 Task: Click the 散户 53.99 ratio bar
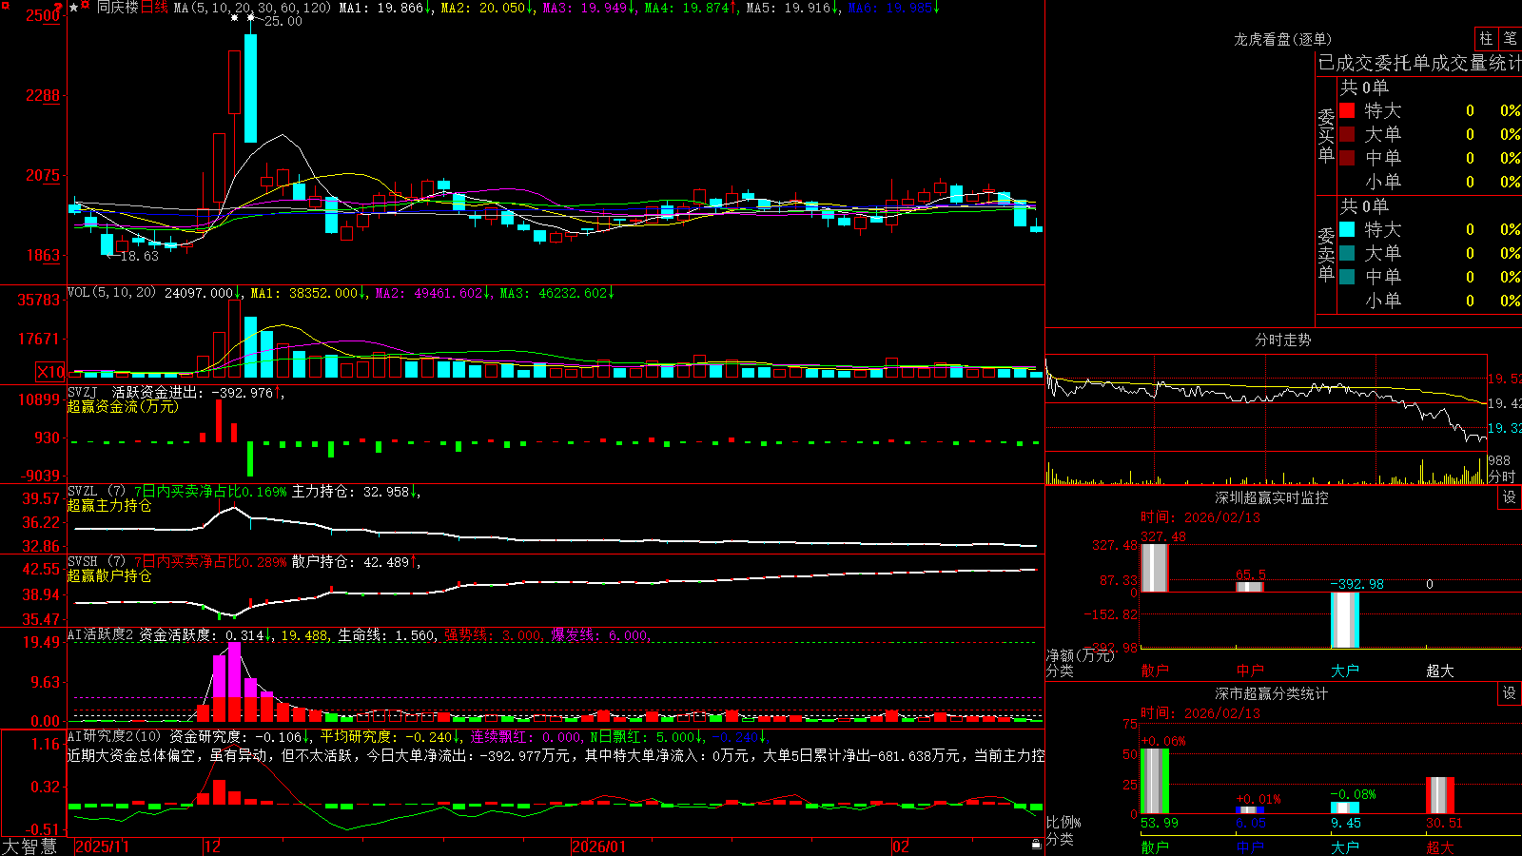(x=1155, y=781)
